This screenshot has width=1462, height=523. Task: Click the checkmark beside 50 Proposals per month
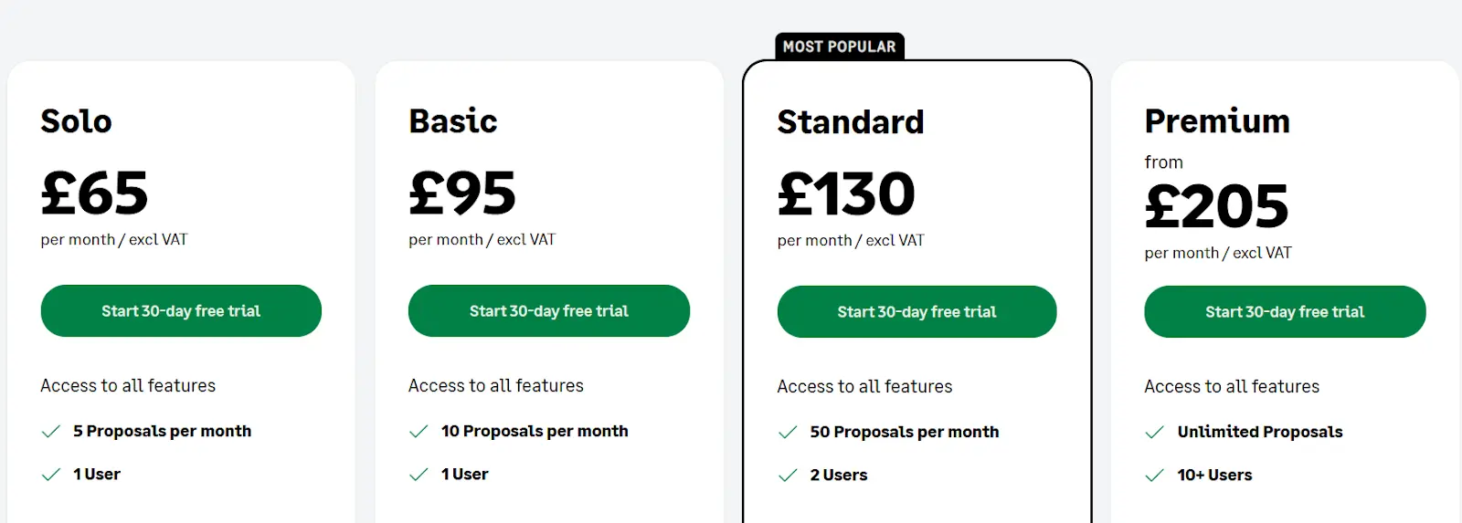coord(788,433)
